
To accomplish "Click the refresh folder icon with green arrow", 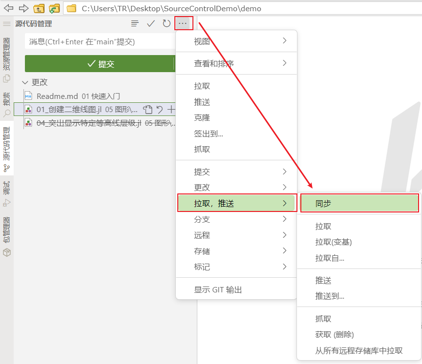I will point(54,8).
